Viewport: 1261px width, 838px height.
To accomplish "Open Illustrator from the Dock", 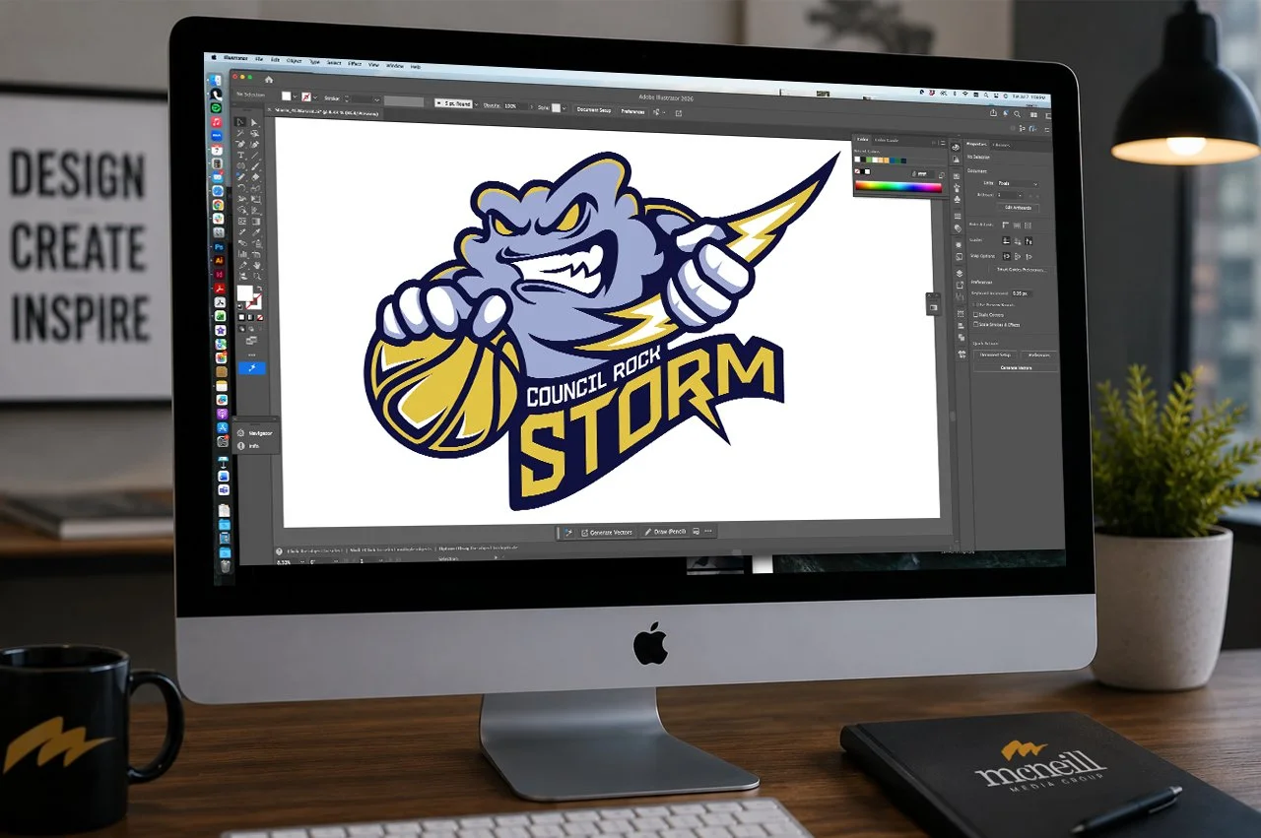I will (x=219, y=260).
